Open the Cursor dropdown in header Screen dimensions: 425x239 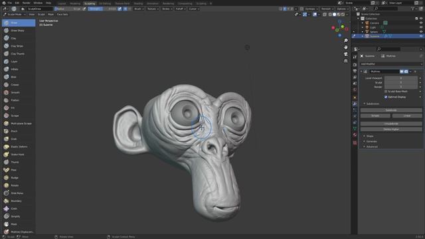[194, 9]
